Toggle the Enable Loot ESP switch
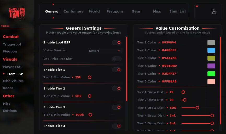The height and width of the screenshot is (134, 226). (x=117, y=42)
